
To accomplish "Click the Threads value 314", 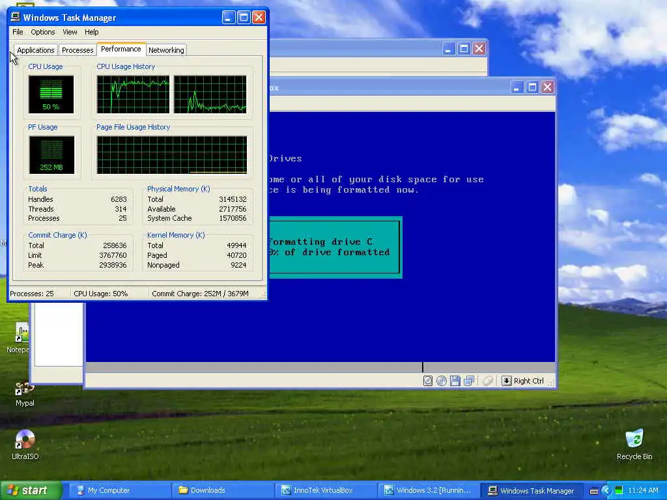I will [x=121, y=209].
